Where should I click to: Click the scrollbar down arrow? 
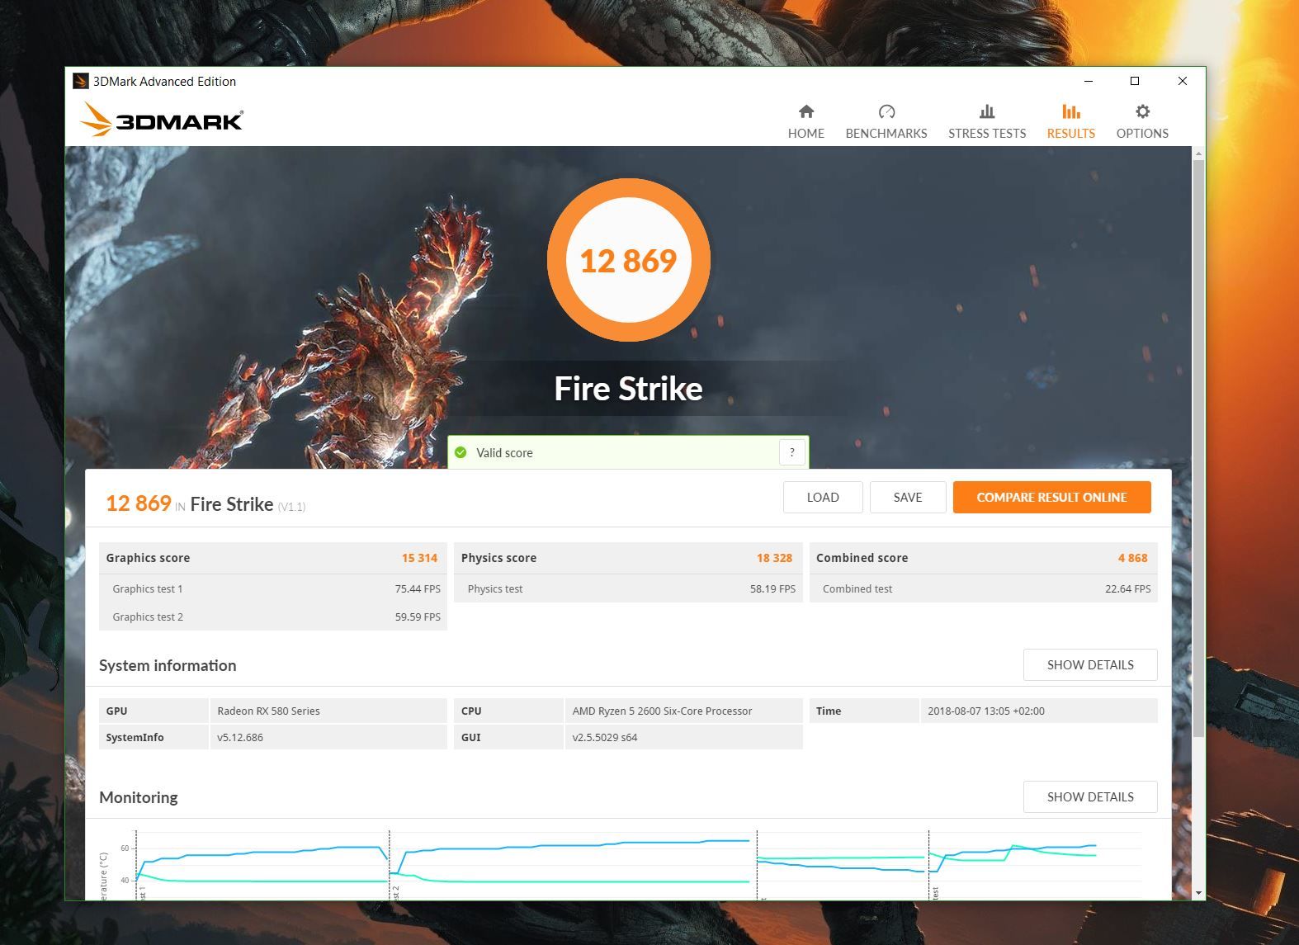[x=1198, y=893]
